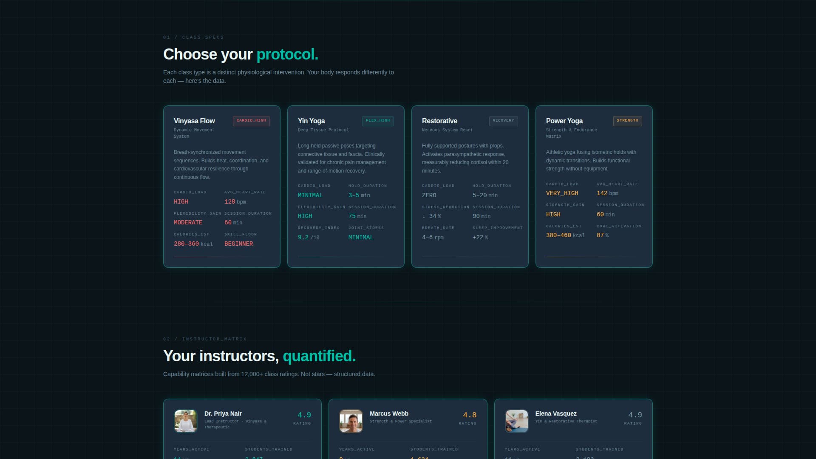Open the Restorative class card title
This screenshot has width=816, height=459.
pos(439,121)
